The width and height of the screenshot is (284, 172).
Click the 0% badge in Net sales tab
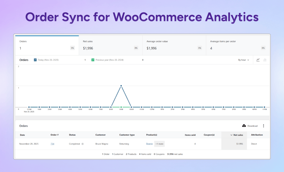136,48
